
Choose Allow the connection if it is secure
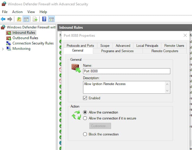click(x=85, y=118)
